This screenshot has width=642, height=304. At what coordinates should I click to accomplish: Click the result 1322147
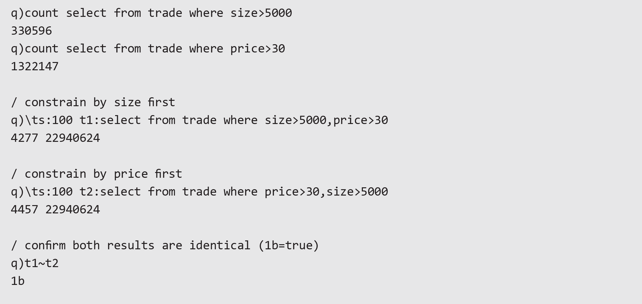click(35, 66)
